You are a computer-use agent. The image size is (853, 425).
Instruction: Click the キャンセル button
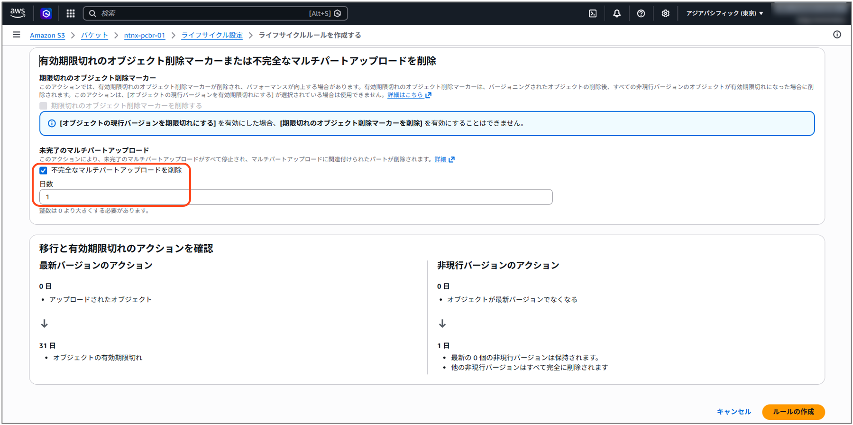coord(734,412)
